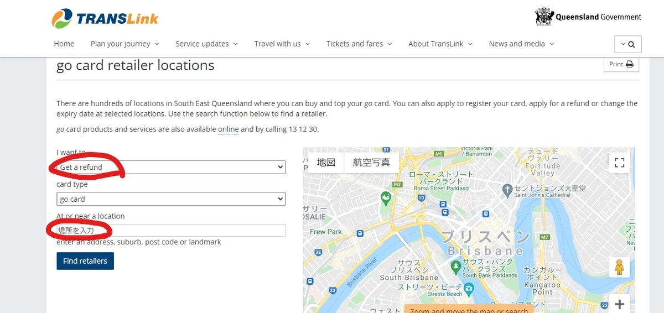The width and height of the screenshot is (664, 313).
Task: Click Saint John's Cathedral map marker
Action: point(507,190)
